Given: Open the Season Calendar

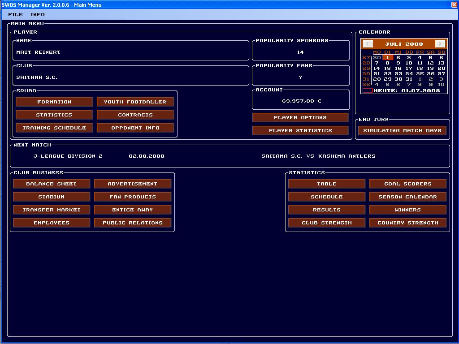Looking at the screenshot, I should pyautogui.click(x=408, y=197).
